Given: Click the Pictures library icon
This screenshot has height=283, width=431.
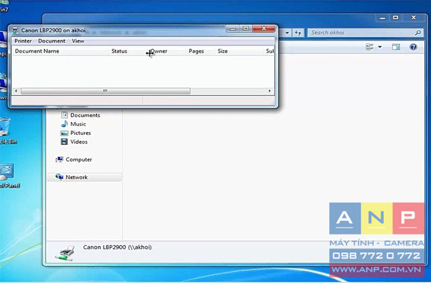Looking at the screenshot, I should click(65, 133).
